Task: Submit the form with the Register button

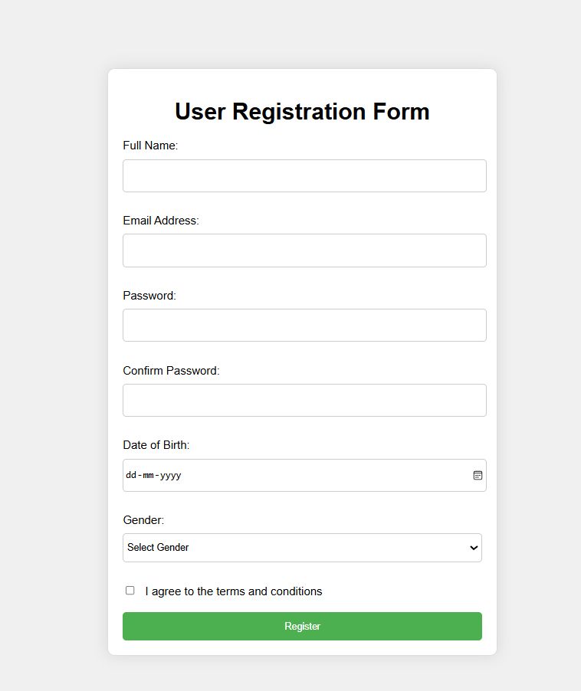Action: (303, 626)
